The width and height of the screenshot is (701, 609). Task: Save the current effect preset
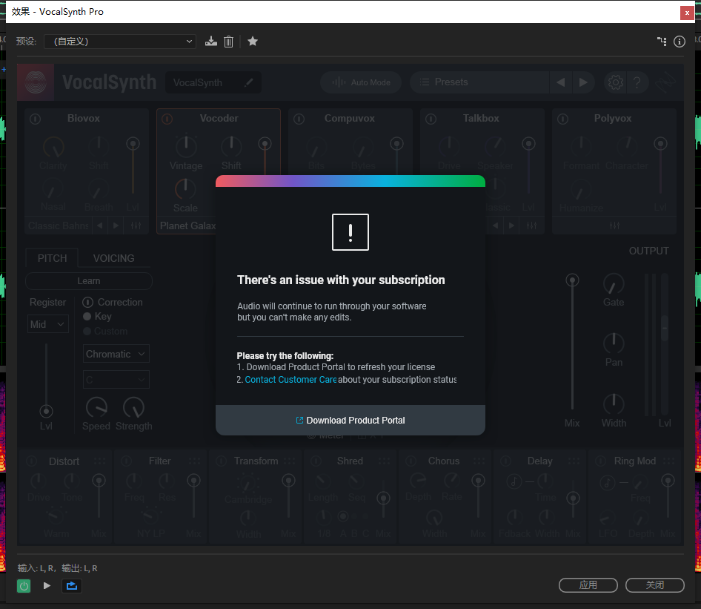click(x=211, y=42)
